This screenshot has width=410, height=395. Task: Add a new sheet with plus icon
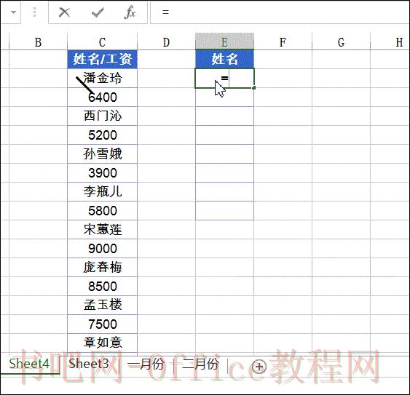(259, 367)
